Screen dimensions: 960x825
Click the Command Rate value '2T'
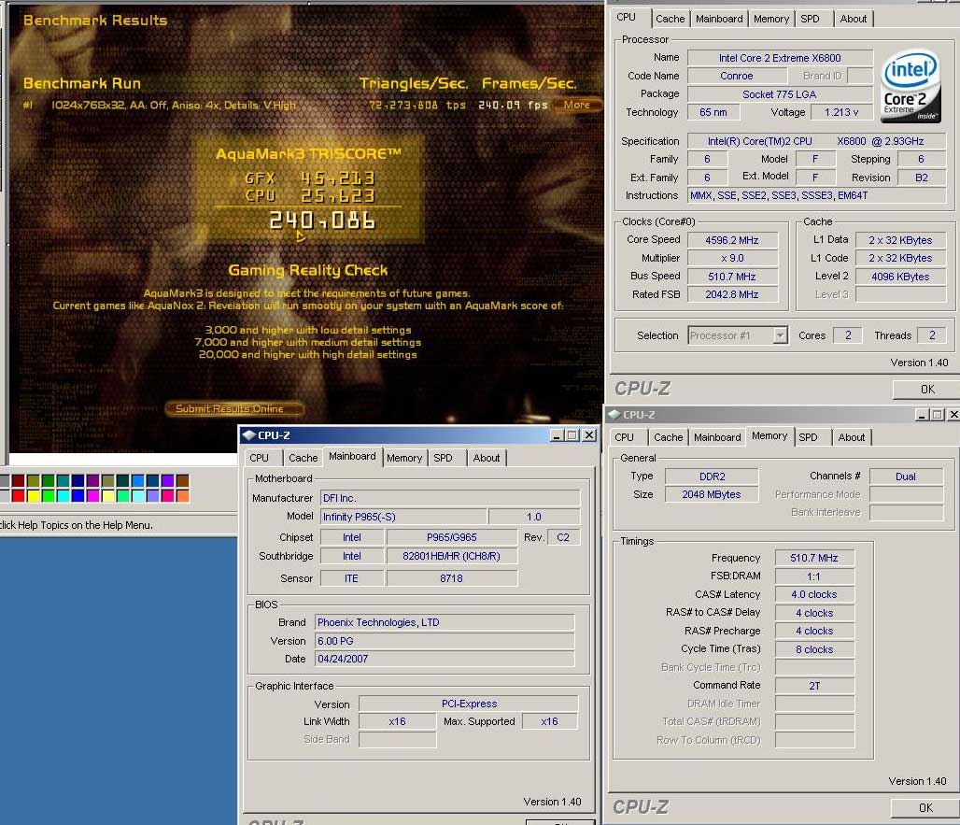click(813, 686)
